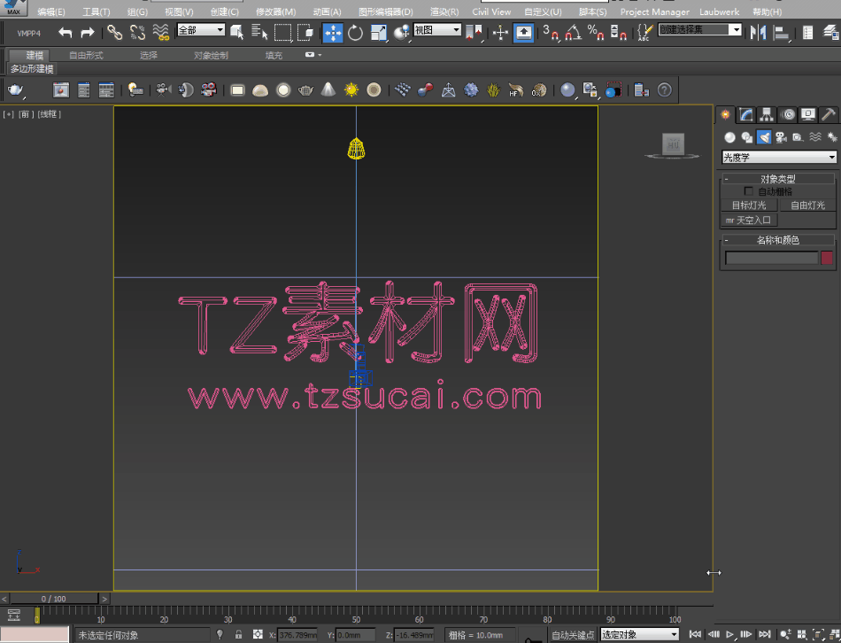
Task: Open the Display panel tab
Action: click(807, 114)
